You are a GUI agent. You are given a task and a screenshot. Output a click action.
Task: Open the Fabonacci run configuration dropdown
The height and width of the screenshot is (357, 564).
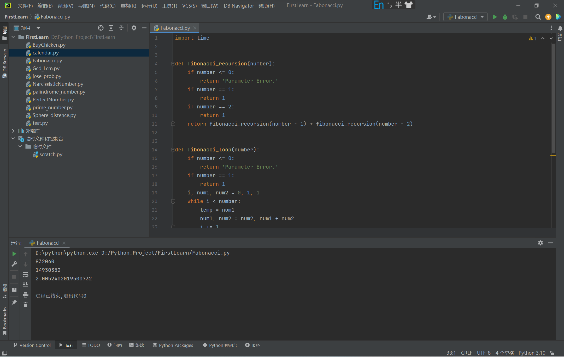pos(466,17)
